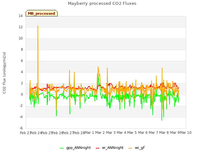Screen dimensions: 205x154
Task: Toggle the gpp_ANNnight legend entry
Action: coord(75,148)
